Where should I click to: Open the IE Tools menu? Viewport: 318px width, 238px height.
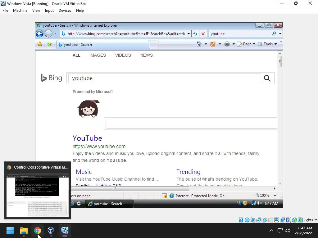click(267, 44)
